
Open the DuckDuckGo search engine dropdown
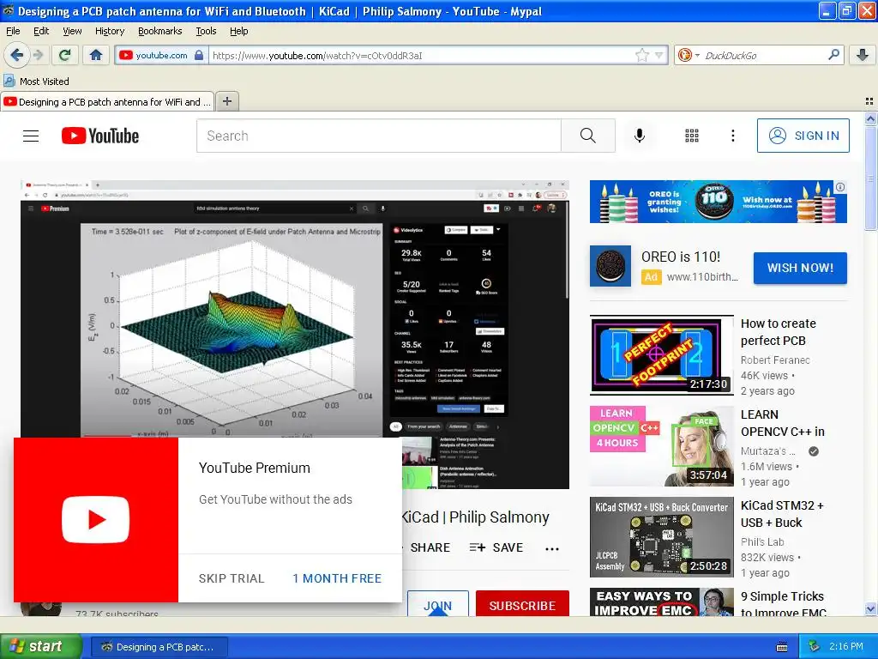(689, 55)
